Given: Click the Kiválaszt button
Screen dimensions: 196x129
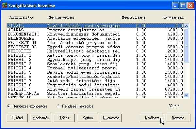Looking at the screenshot, I should (x=152, y=118).
